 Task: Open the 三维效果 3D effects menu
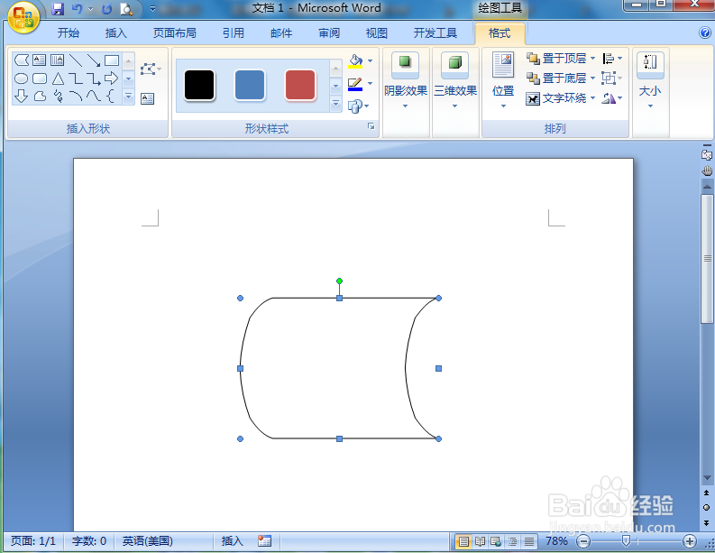(455, 80)
